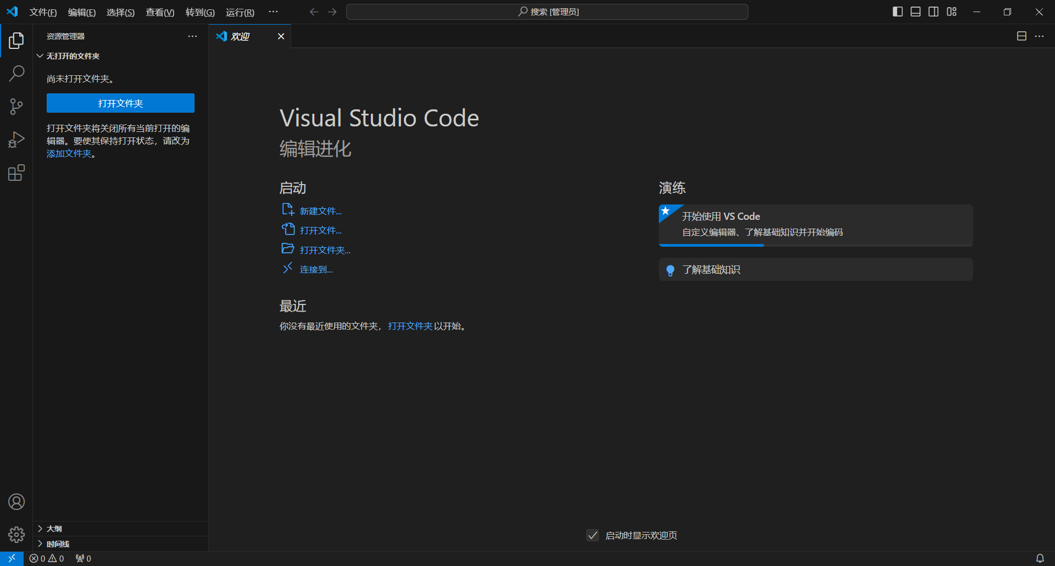The height and width of the screenshot is (566, 1055).
Task: Uncheck 启动时显示欢迎页 checkbox
Action: coord(592,535)
